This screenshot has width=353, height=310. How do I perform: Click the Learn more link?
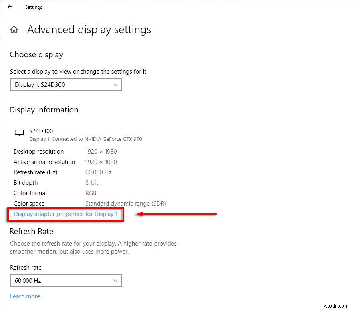pyautogui.click(x=25, y=296)
